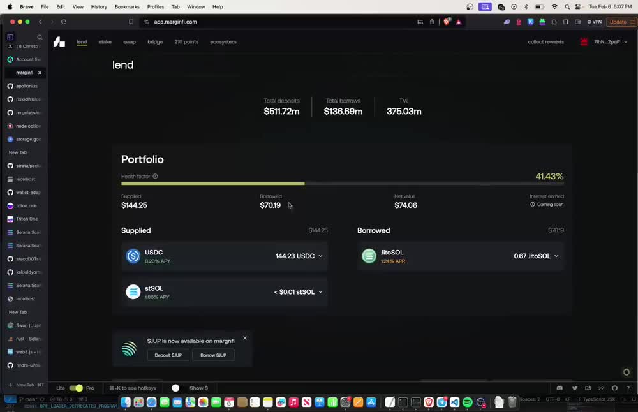
Task: Open the Brave Rewards triangle icon
Action: [x=459, y=22]
